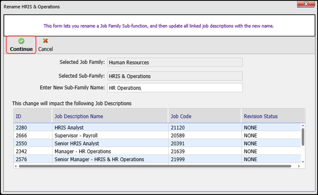Click the orange Cancel X icon
The image size is (318, 195).
45,41
